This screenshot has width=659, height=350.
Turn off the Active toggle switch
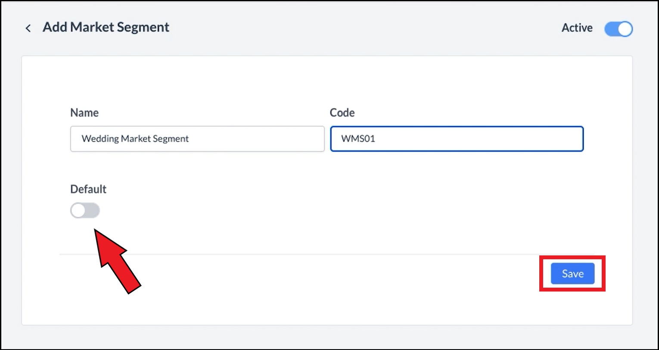click(x=618, y=29)
